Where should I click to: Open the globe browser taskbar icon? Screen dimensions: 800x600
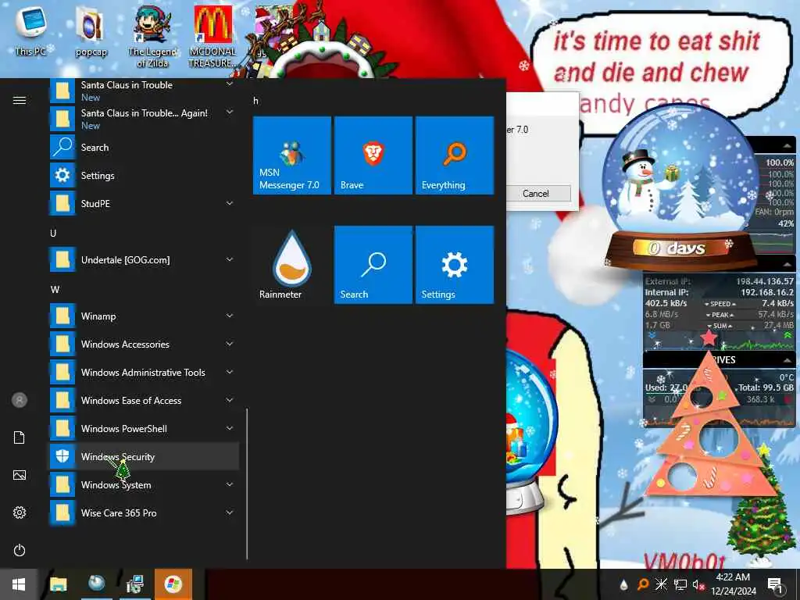pyautogui.click(x=96, y=584)
